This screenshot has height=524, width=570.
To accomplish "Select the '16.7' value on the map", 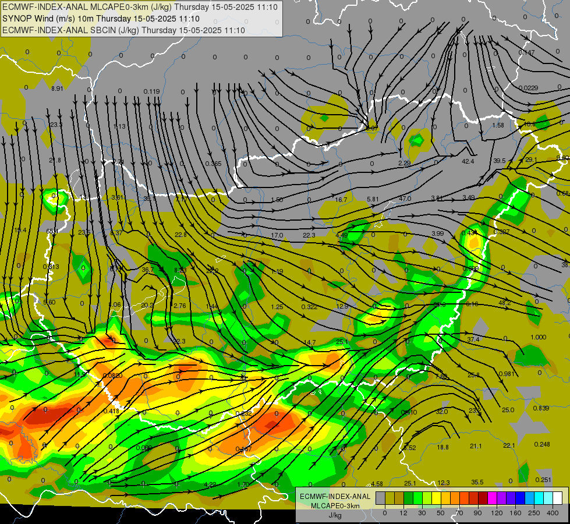I will click(341, 200).
